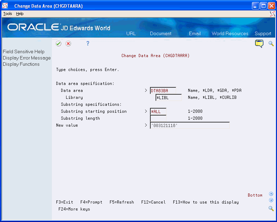The width and height of the screenshot is (277, 222).
Task: Open World Resources in header
Action: pos(230,33)
